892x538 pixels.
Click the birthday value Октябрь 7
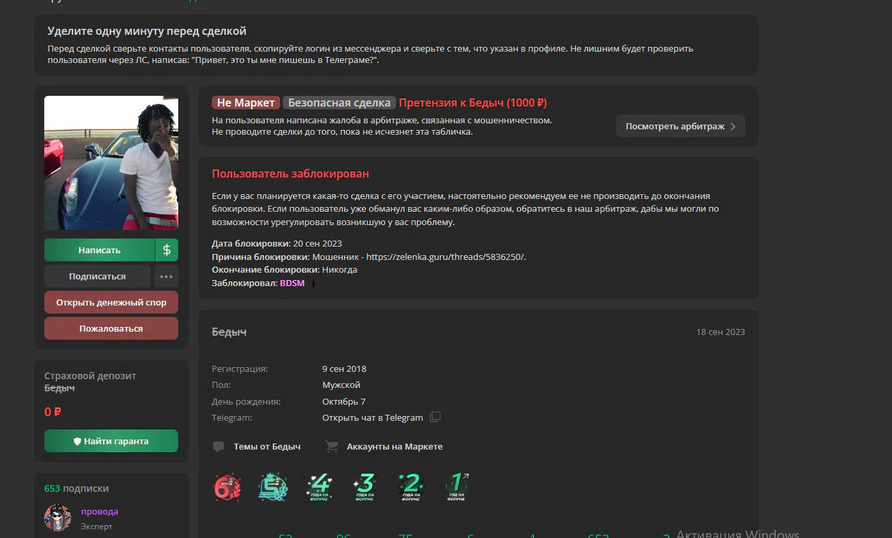click(344, 401)
